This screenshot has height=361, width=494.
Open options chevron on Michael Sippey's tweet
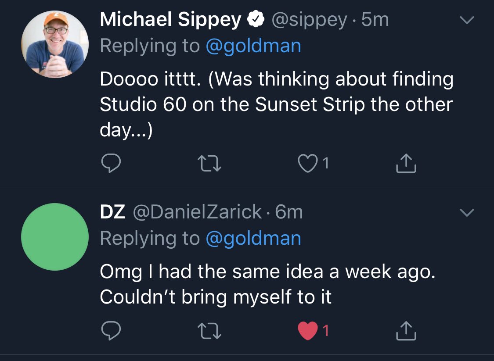(x=467, y=21)
